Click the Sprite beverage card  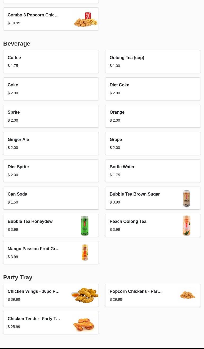[x=51, y=116]
